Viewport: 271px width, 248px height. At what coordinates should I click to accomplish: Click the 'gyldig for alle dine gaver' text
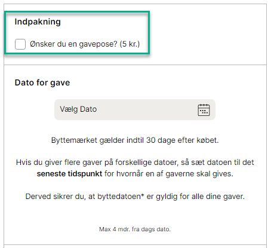click(x=200, y=197)
